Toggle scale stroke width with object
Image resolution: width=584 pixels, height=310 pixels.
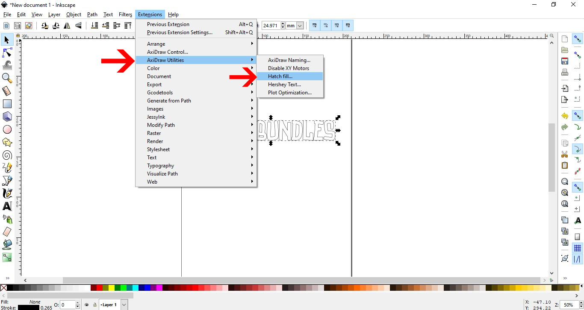(x=315, y=26)
